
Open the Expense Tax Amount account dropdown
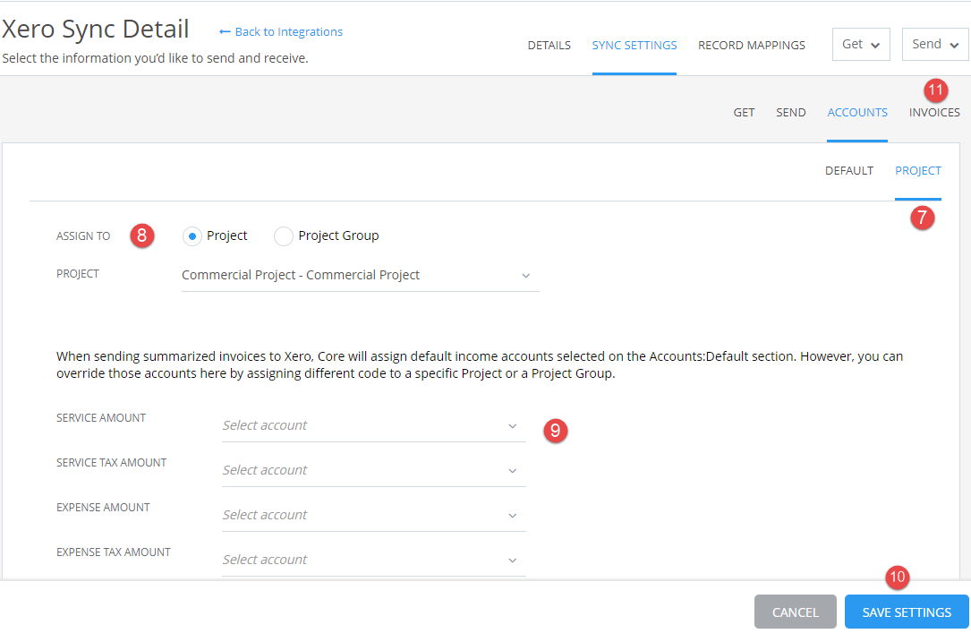tap(373, 560)
